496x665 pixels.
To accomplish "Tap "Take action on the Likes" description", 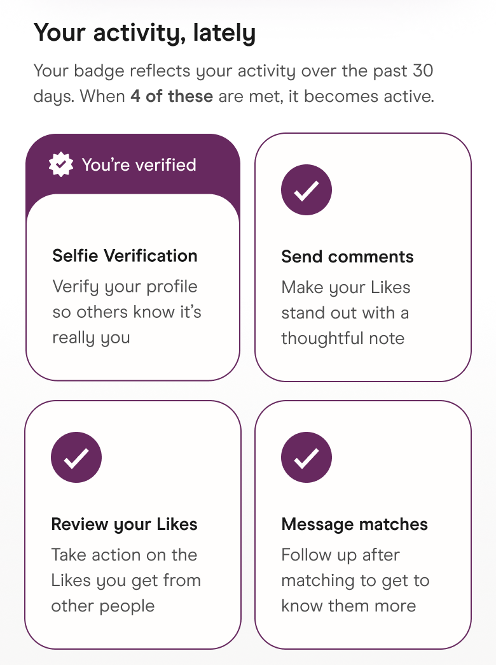I will tap(126, 580).
